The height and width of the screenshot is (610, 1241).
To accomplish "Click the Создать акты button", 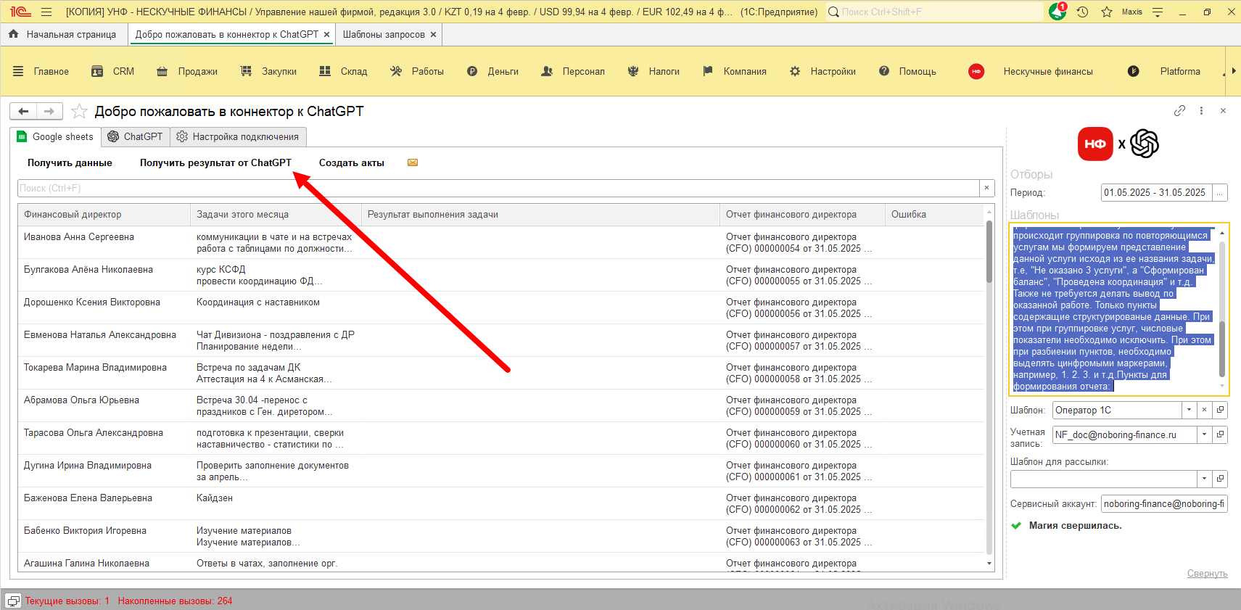I will [x=351, y=162].
